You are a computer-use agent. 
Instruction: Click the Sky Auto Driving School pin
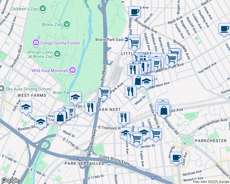pos(2,89)
